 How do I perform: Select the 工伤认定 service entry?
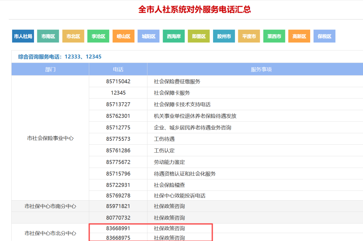point(164,151)
